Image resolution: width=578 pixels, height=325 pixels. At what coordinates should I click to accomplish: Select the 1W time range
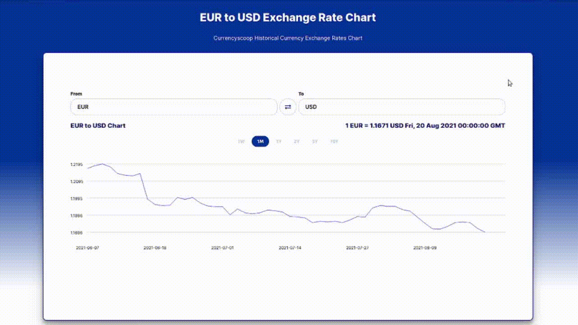[x=241, y=142]
